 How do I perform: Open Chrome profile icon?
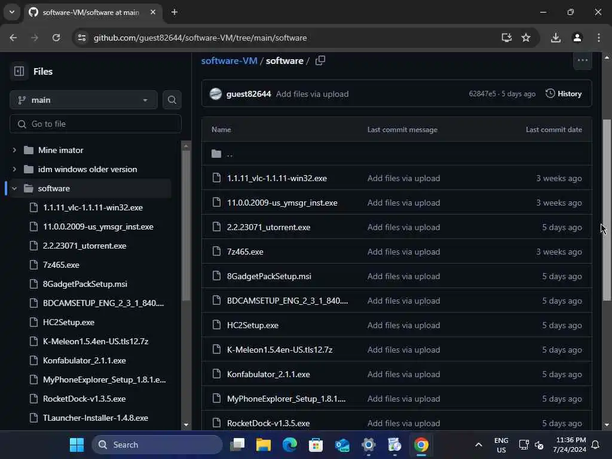pos(577,38)
